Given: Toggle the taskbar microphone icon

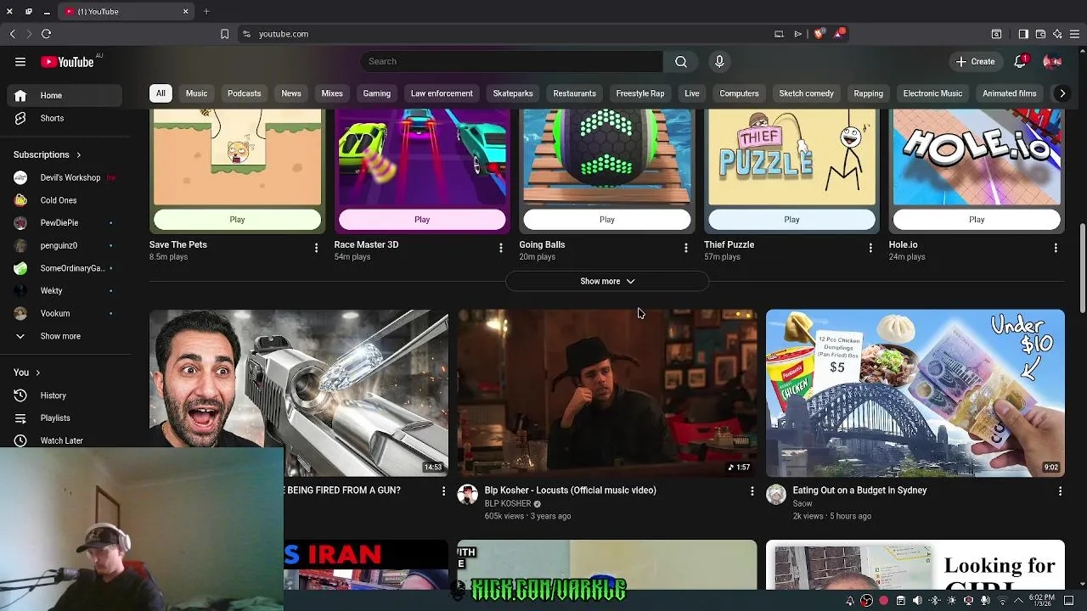Looking at the screenshot, I should click(x=985, y=601).
